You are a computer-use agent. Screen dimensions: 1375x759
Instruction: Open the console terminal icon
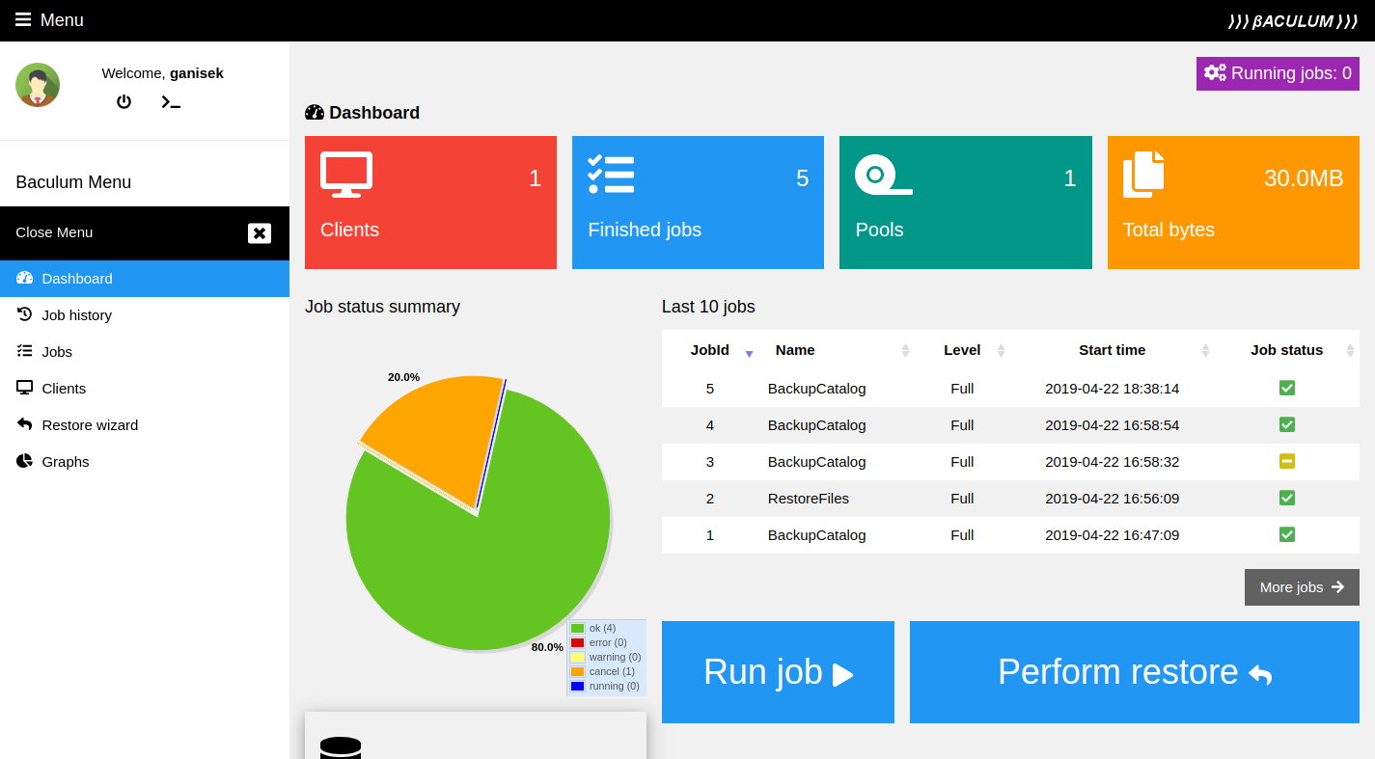click(171, 101)
